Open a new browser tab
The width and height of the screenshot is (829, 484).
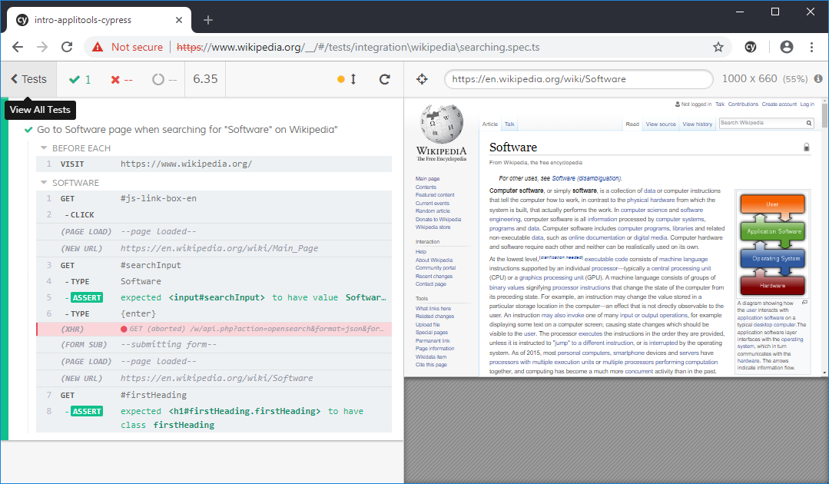click(x=207, y=20)
